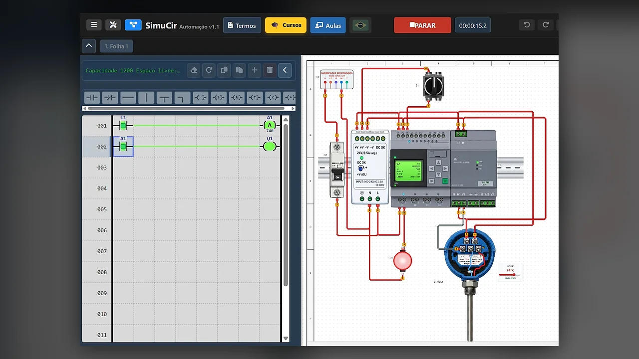Insert a corner wire connector

pos(182,98)
